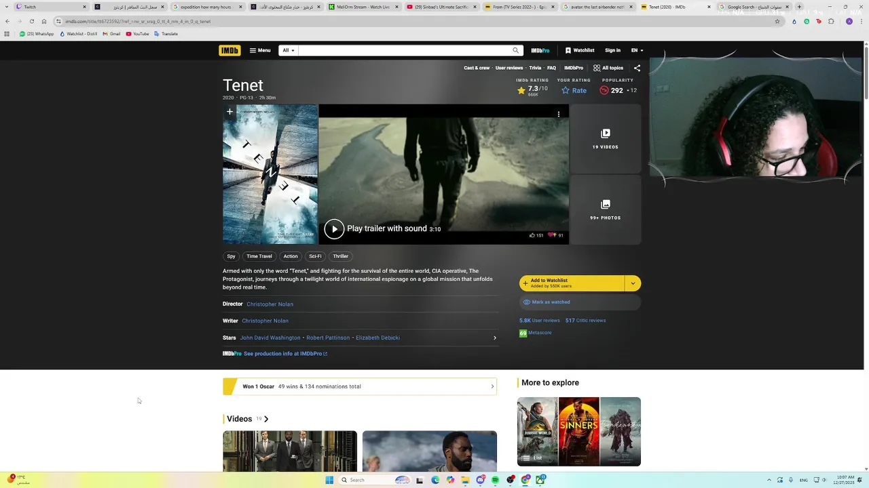
Task: Open the Cast & crew page
Action: click(x=477, y=68)
